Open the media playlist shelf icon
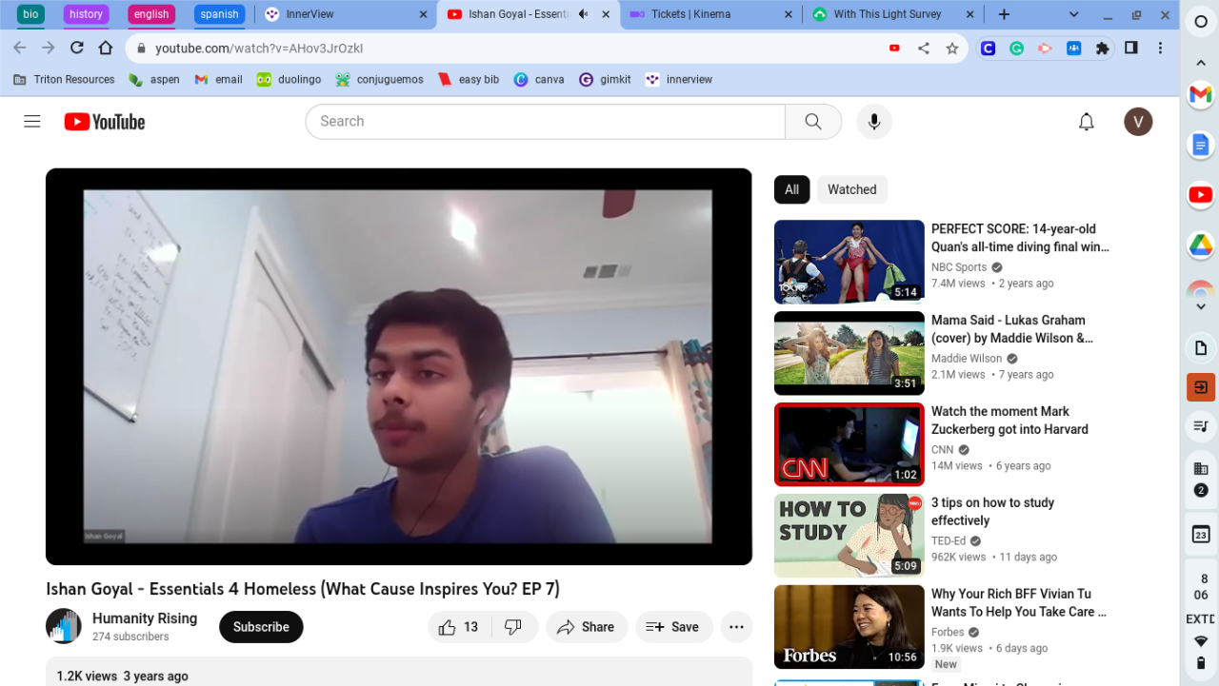Viewport: 1219px width, 686px height. point(1200,425)
